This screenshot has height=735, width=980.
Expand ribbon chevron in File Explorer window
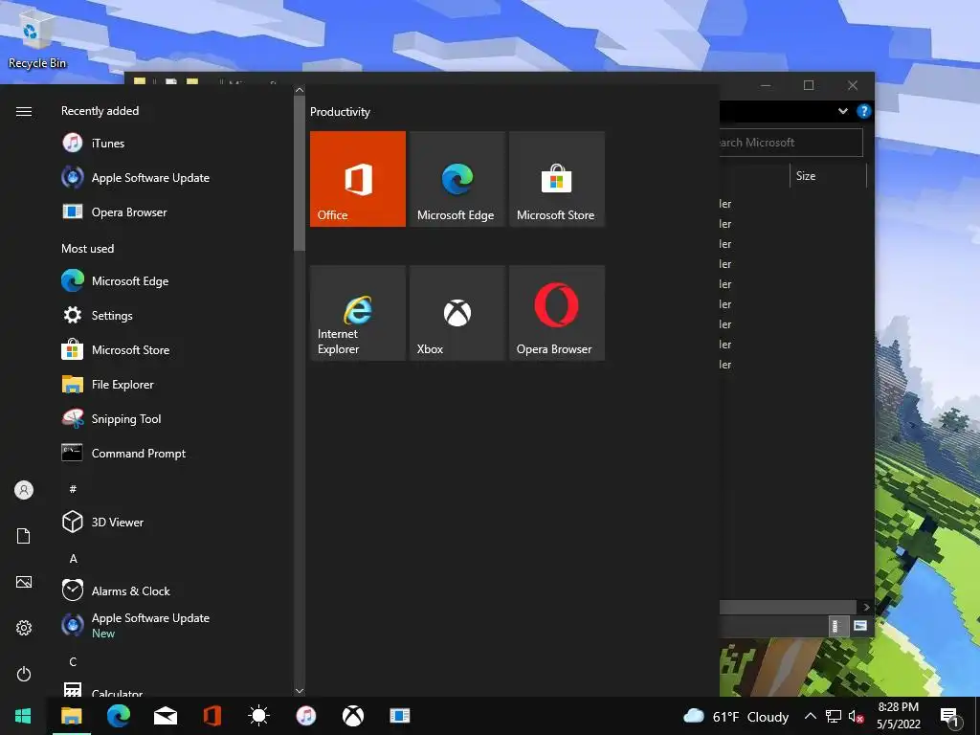(x=843, y=111)
